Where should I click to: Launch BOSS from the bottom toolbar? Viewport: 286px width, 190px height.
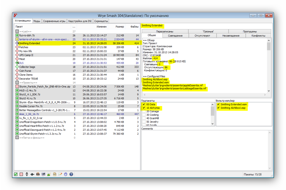[x=38, y=174]
